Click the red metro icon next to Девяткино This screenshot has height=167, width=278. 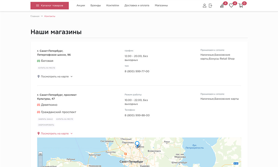[39, 105]
